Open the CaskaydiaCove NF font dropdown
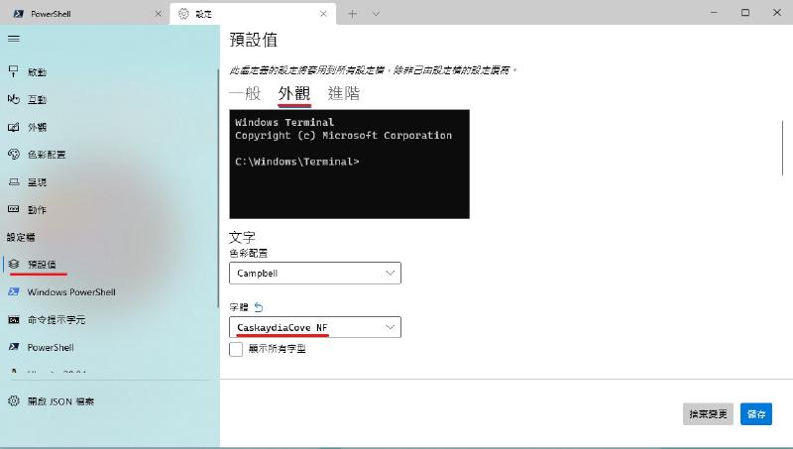 pyautogui.click(x=314, y=327)
